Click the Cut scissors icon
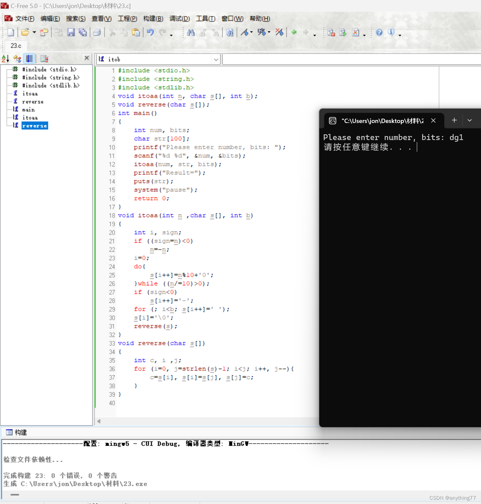Screen dimensions: 481x504 click(x=112, y=32)
